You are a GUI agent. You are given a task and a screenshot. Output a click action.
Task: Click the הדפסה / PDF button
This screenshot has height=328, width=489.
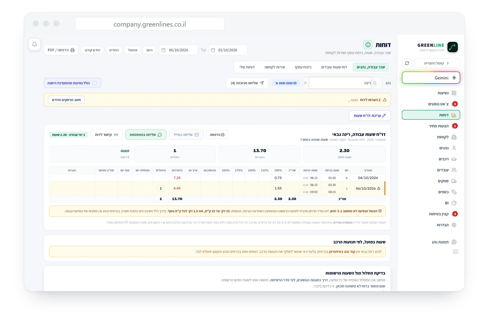click(61, 50)
